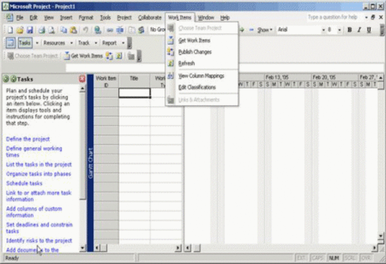Open the No Group filter dropdown

pos(157,30)
